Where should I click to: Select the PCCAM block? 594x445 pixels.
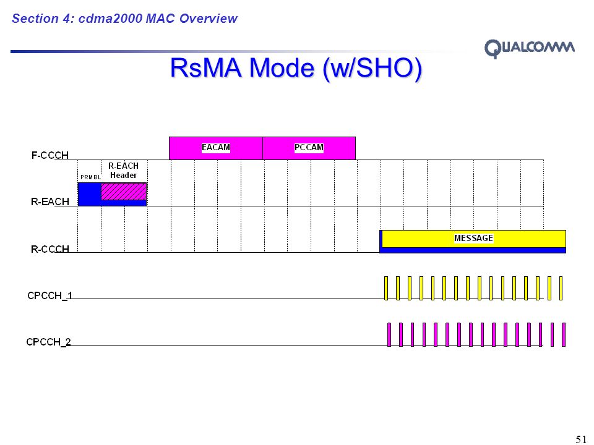(309, 148)
